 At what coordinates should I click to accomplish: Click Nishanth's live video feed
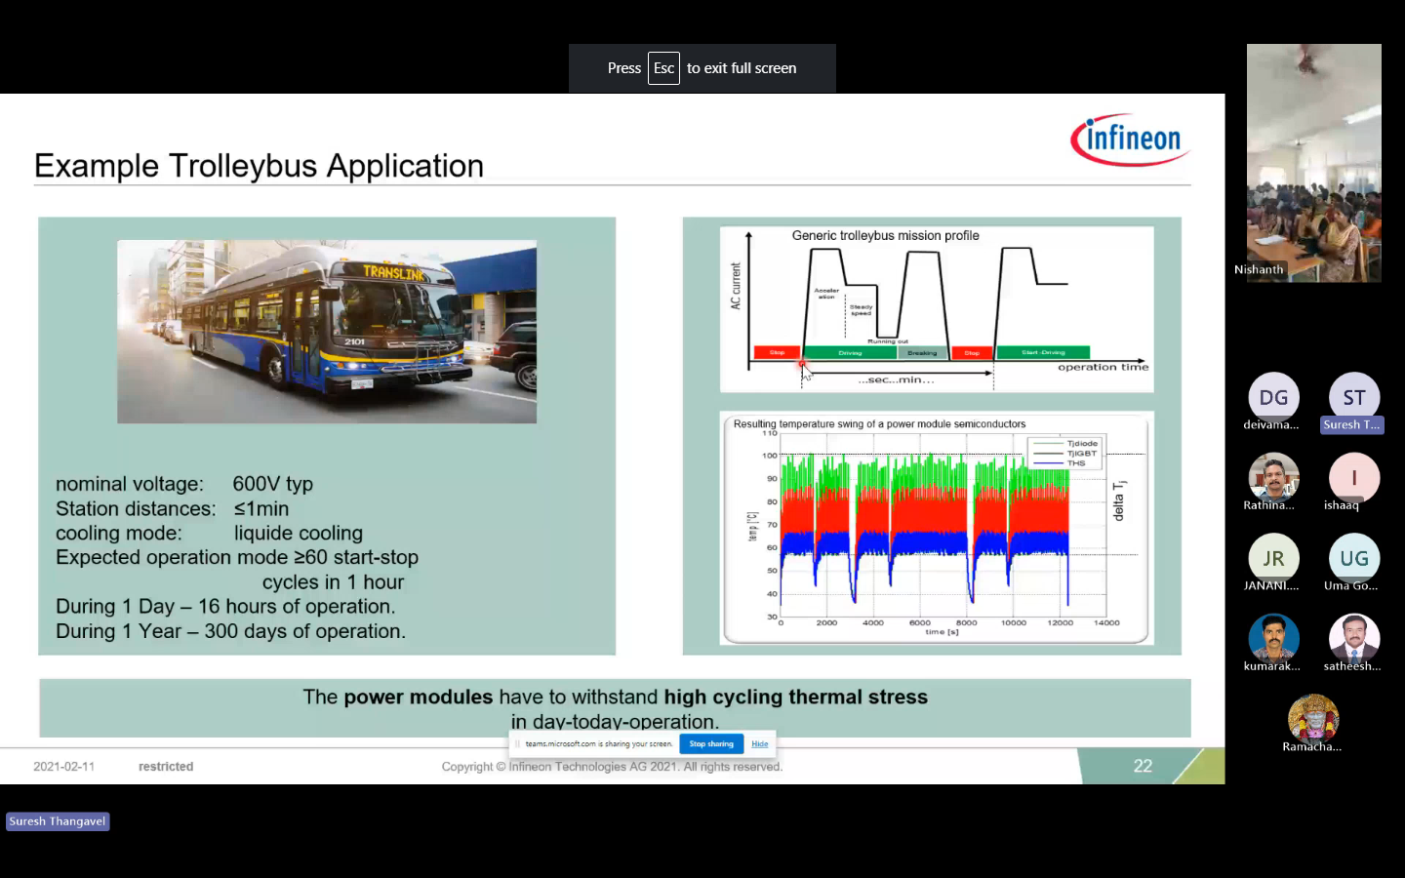click(x=1313, y=162)
